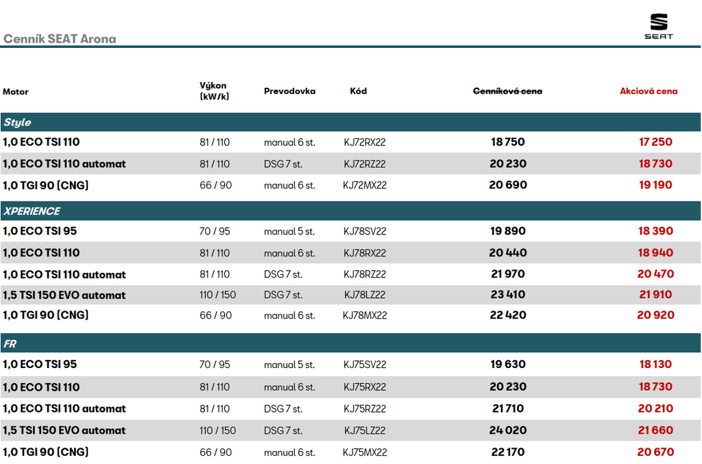
Task: Click the Kód column header
Action: (358, 91)
